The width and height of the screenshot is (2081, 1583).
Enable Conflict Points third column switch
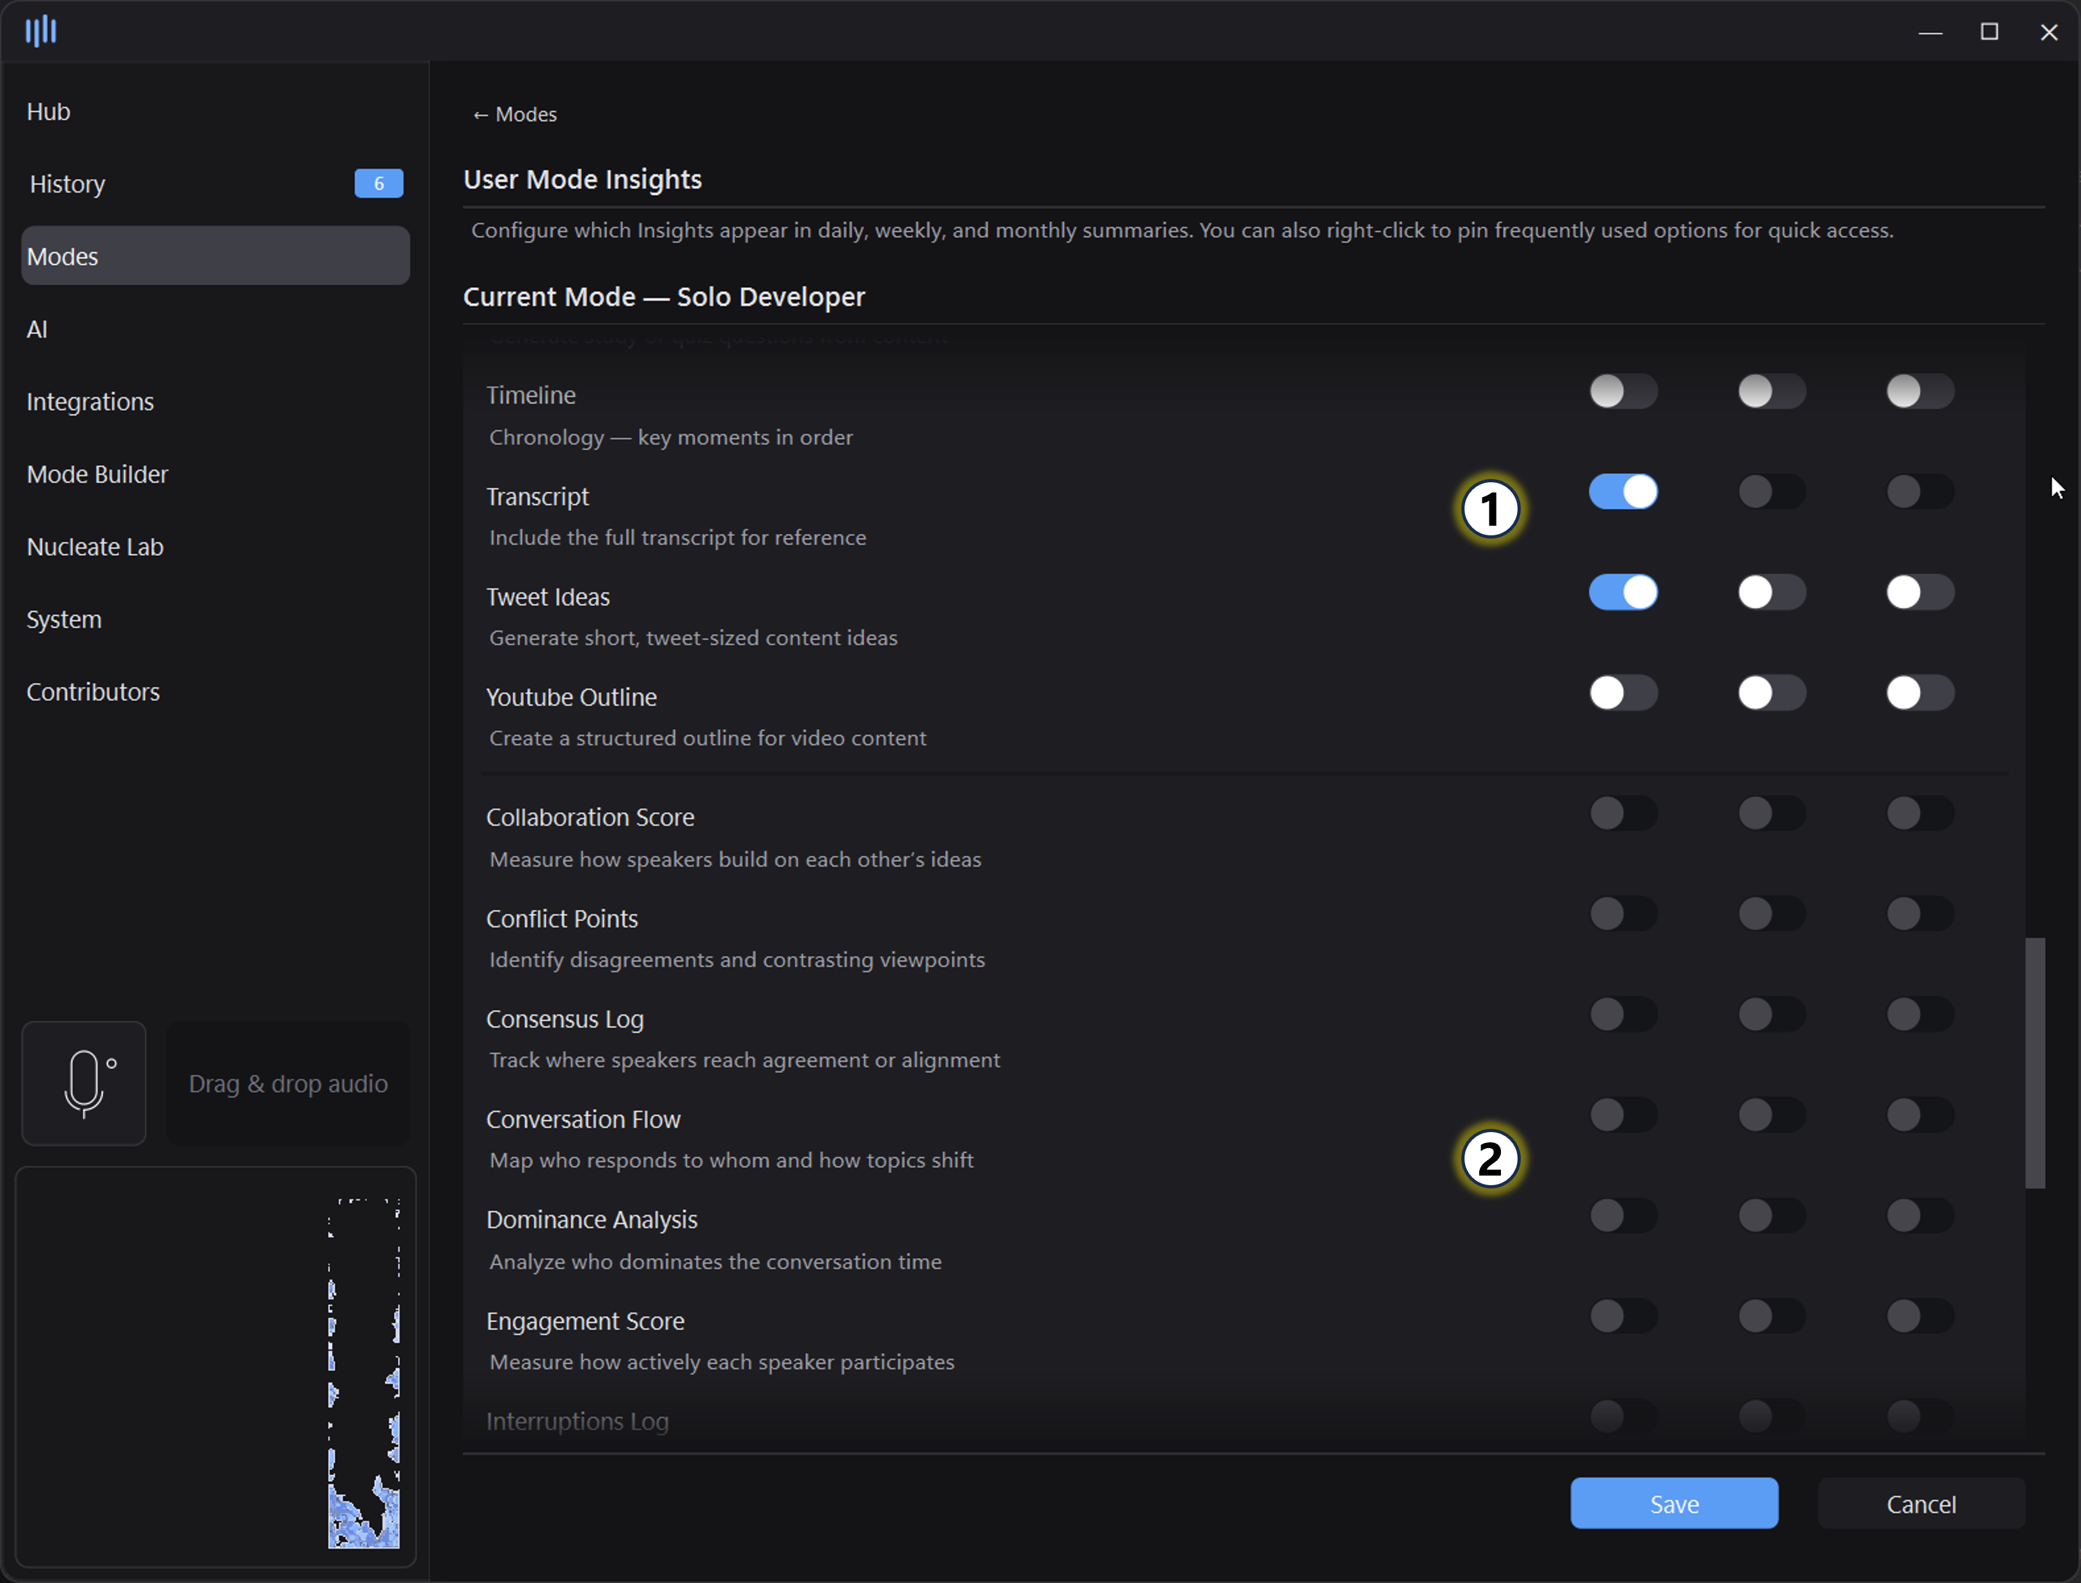coord(1920,914)
